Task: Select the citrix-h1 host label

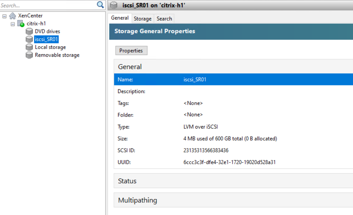Action: 36,23
